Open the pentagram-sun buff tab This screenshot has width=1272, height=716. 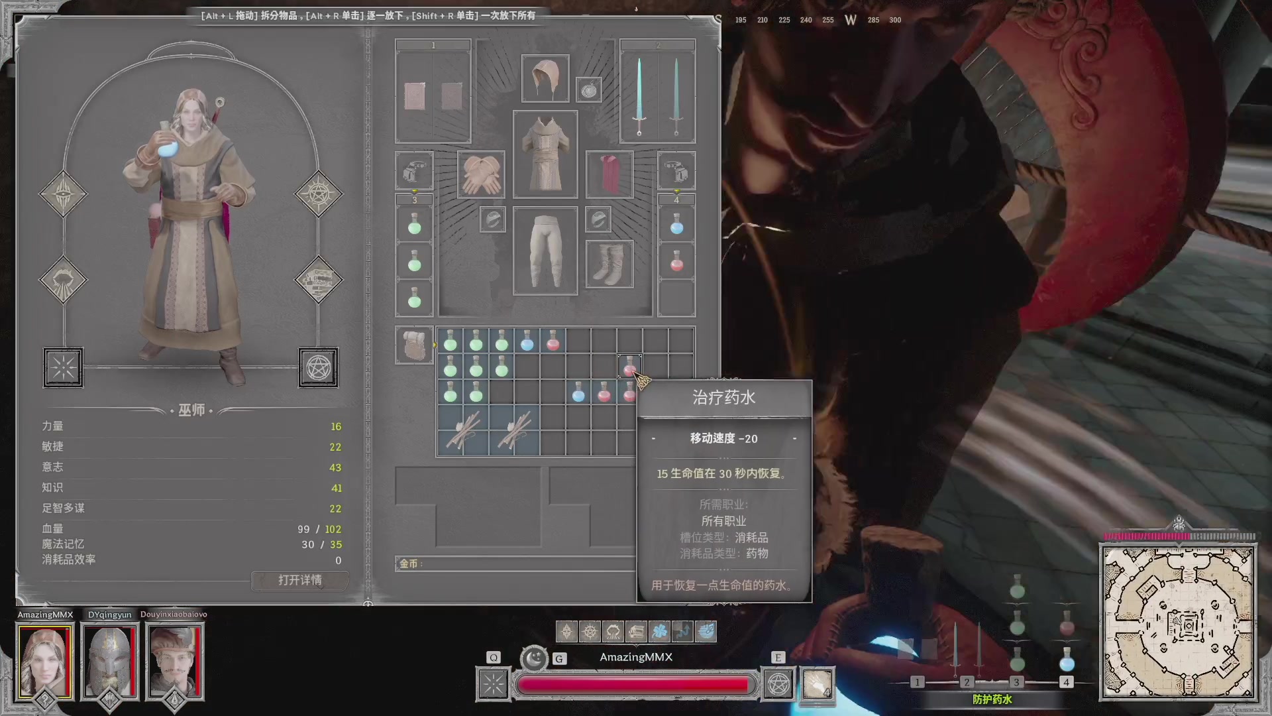coord(590,632)
